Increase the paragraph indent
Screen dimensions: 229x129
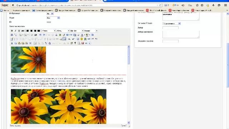click(x=36, y=35)
